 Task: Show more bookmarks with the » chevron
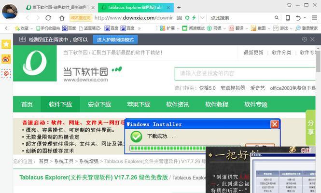pyautogui.click(x=139, y=28)
